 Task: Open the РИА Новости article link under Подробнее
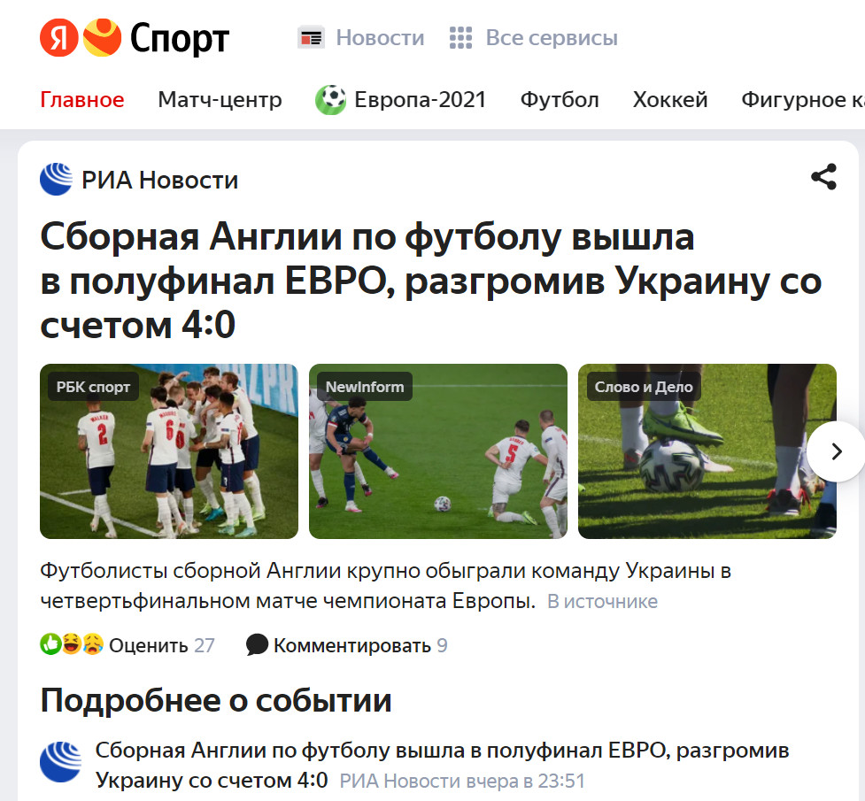[x=442, y=765]
